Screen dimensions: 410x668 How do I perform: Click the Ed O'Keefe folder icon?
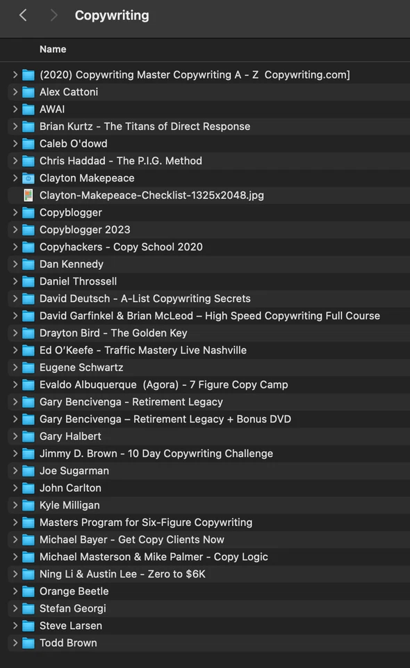point(28,350)
